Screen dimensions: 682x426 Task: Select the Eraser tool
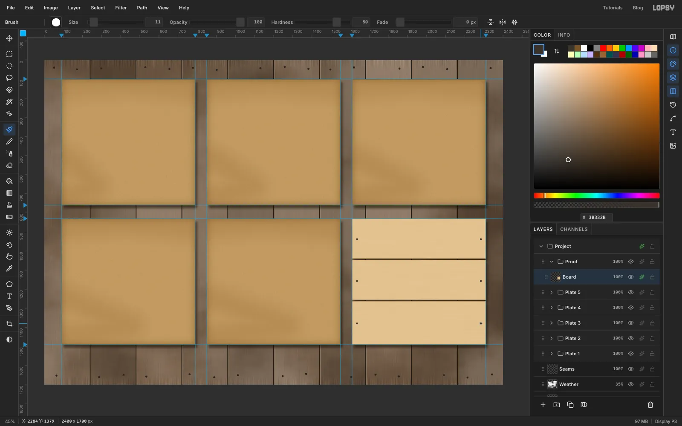tap(9, 165)
